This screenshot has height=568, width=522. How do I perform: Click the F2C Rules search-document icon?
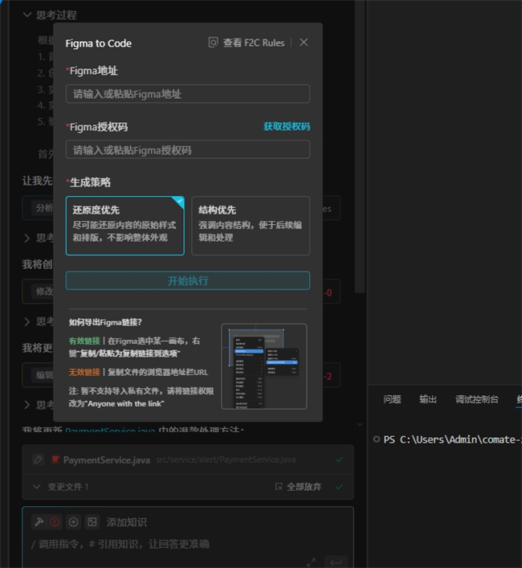213,43
